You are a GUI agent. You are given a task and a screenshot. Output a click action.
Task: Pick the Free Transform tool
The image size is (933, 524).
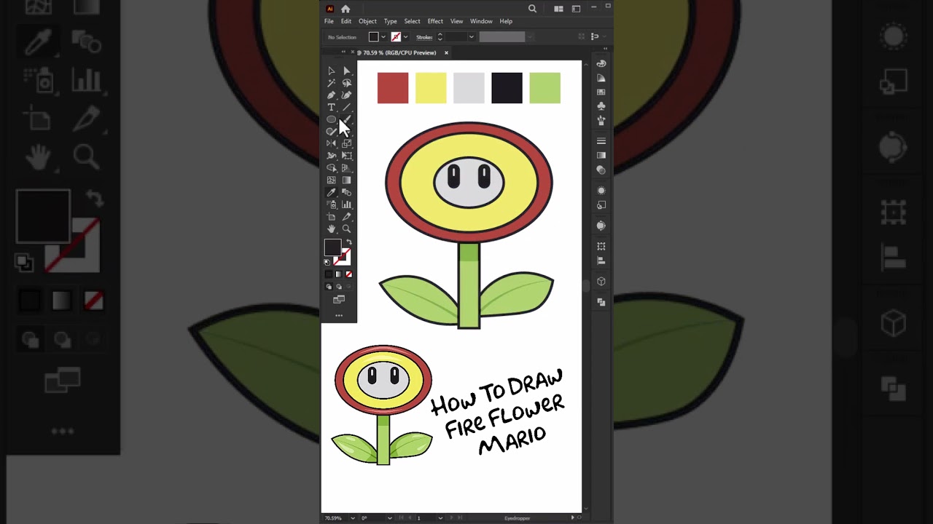point(346,156)
